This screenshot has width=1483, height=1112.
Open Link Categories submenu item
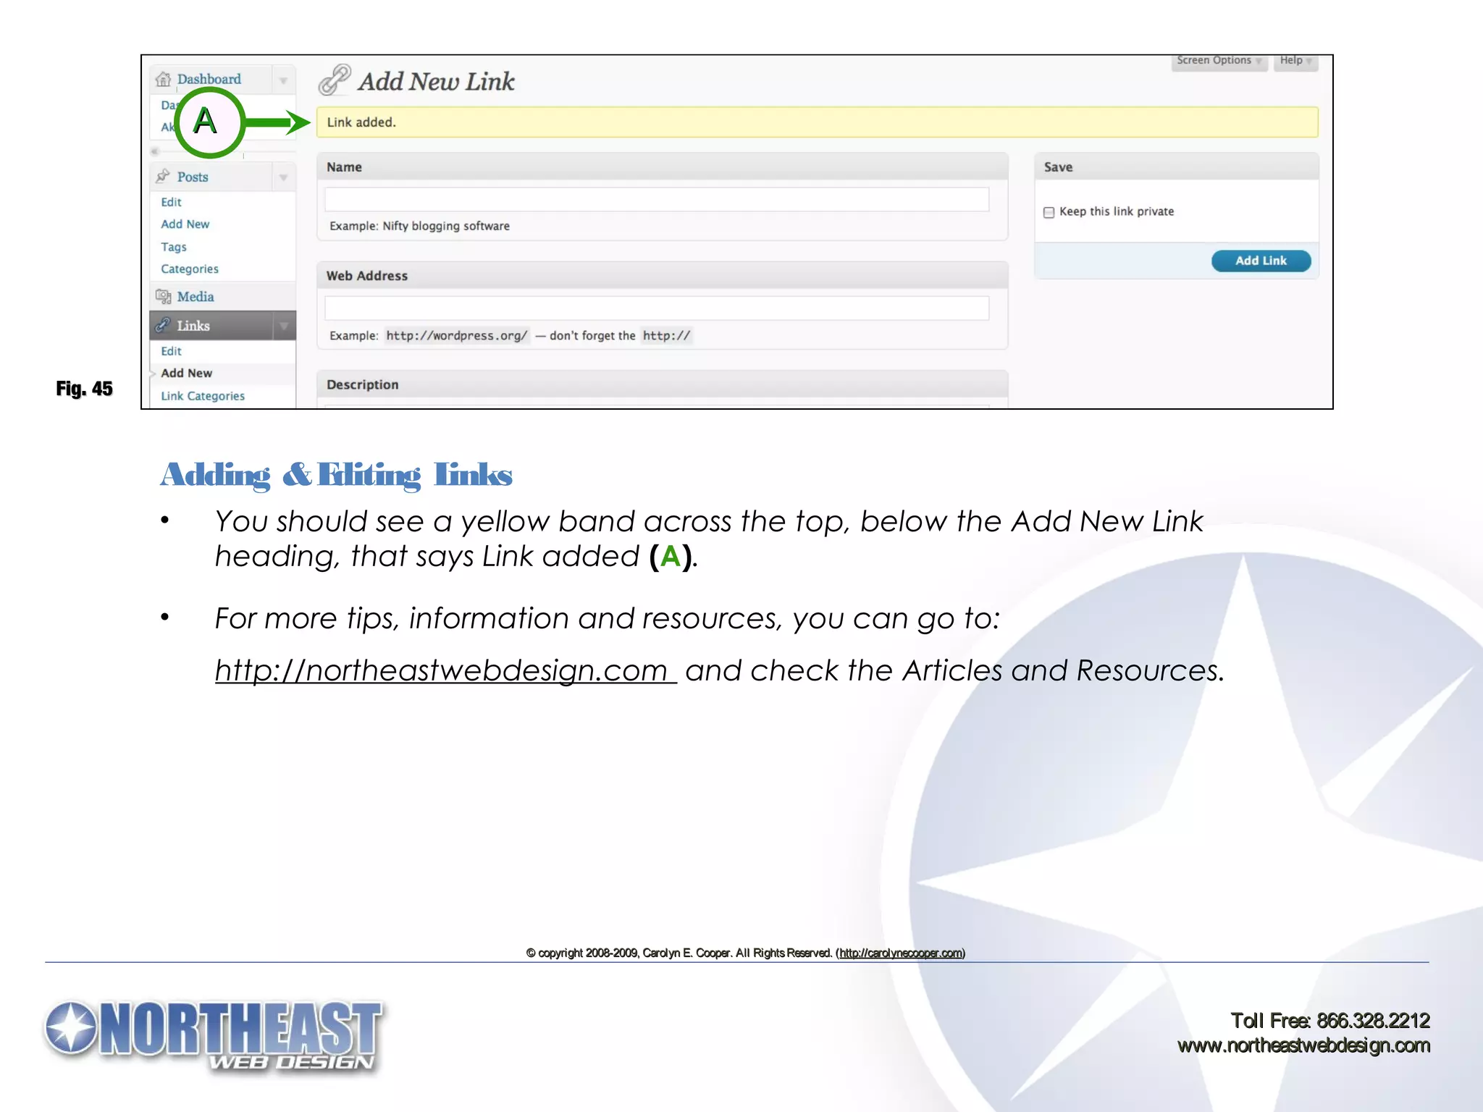[203, 396]
